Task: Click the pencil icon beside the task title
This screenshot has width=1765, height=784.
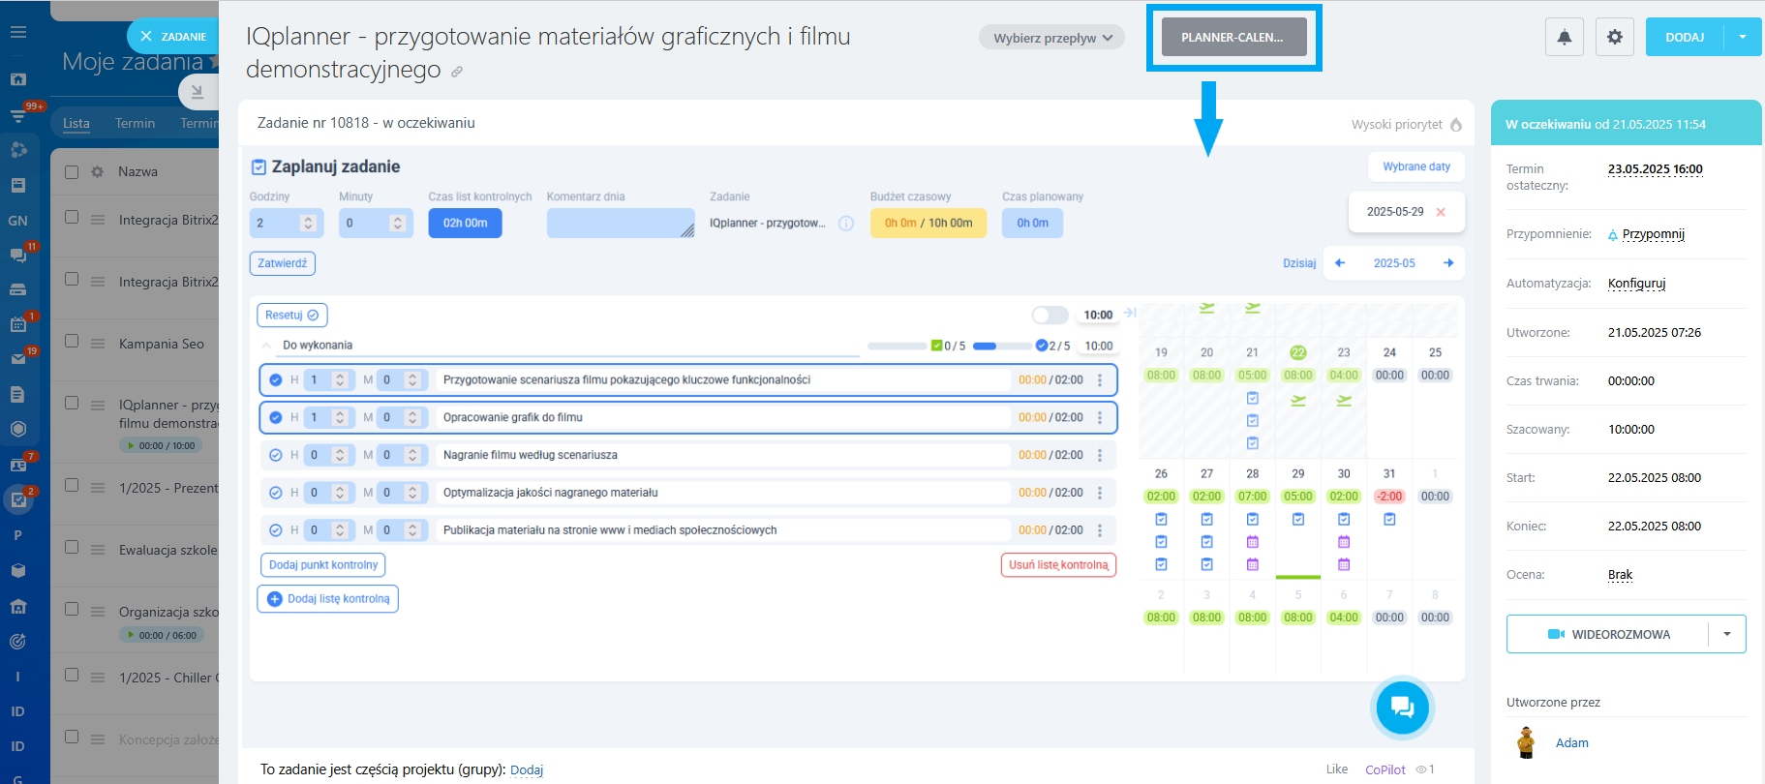Action: [457, 72]
